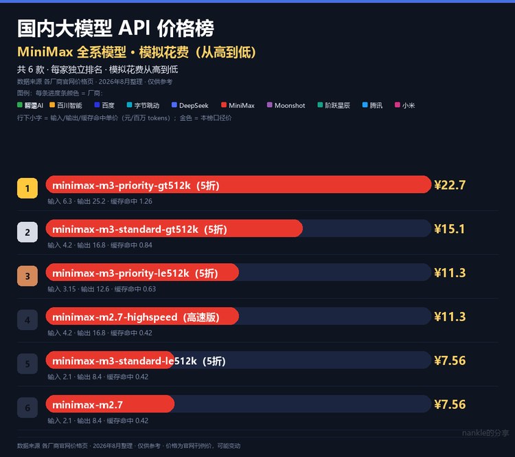Click the '输入 4.2 · 输出 16.8 · 缓存命中 0.84' line
Screen dimensions: 515x457
click(x=100, y=245)
